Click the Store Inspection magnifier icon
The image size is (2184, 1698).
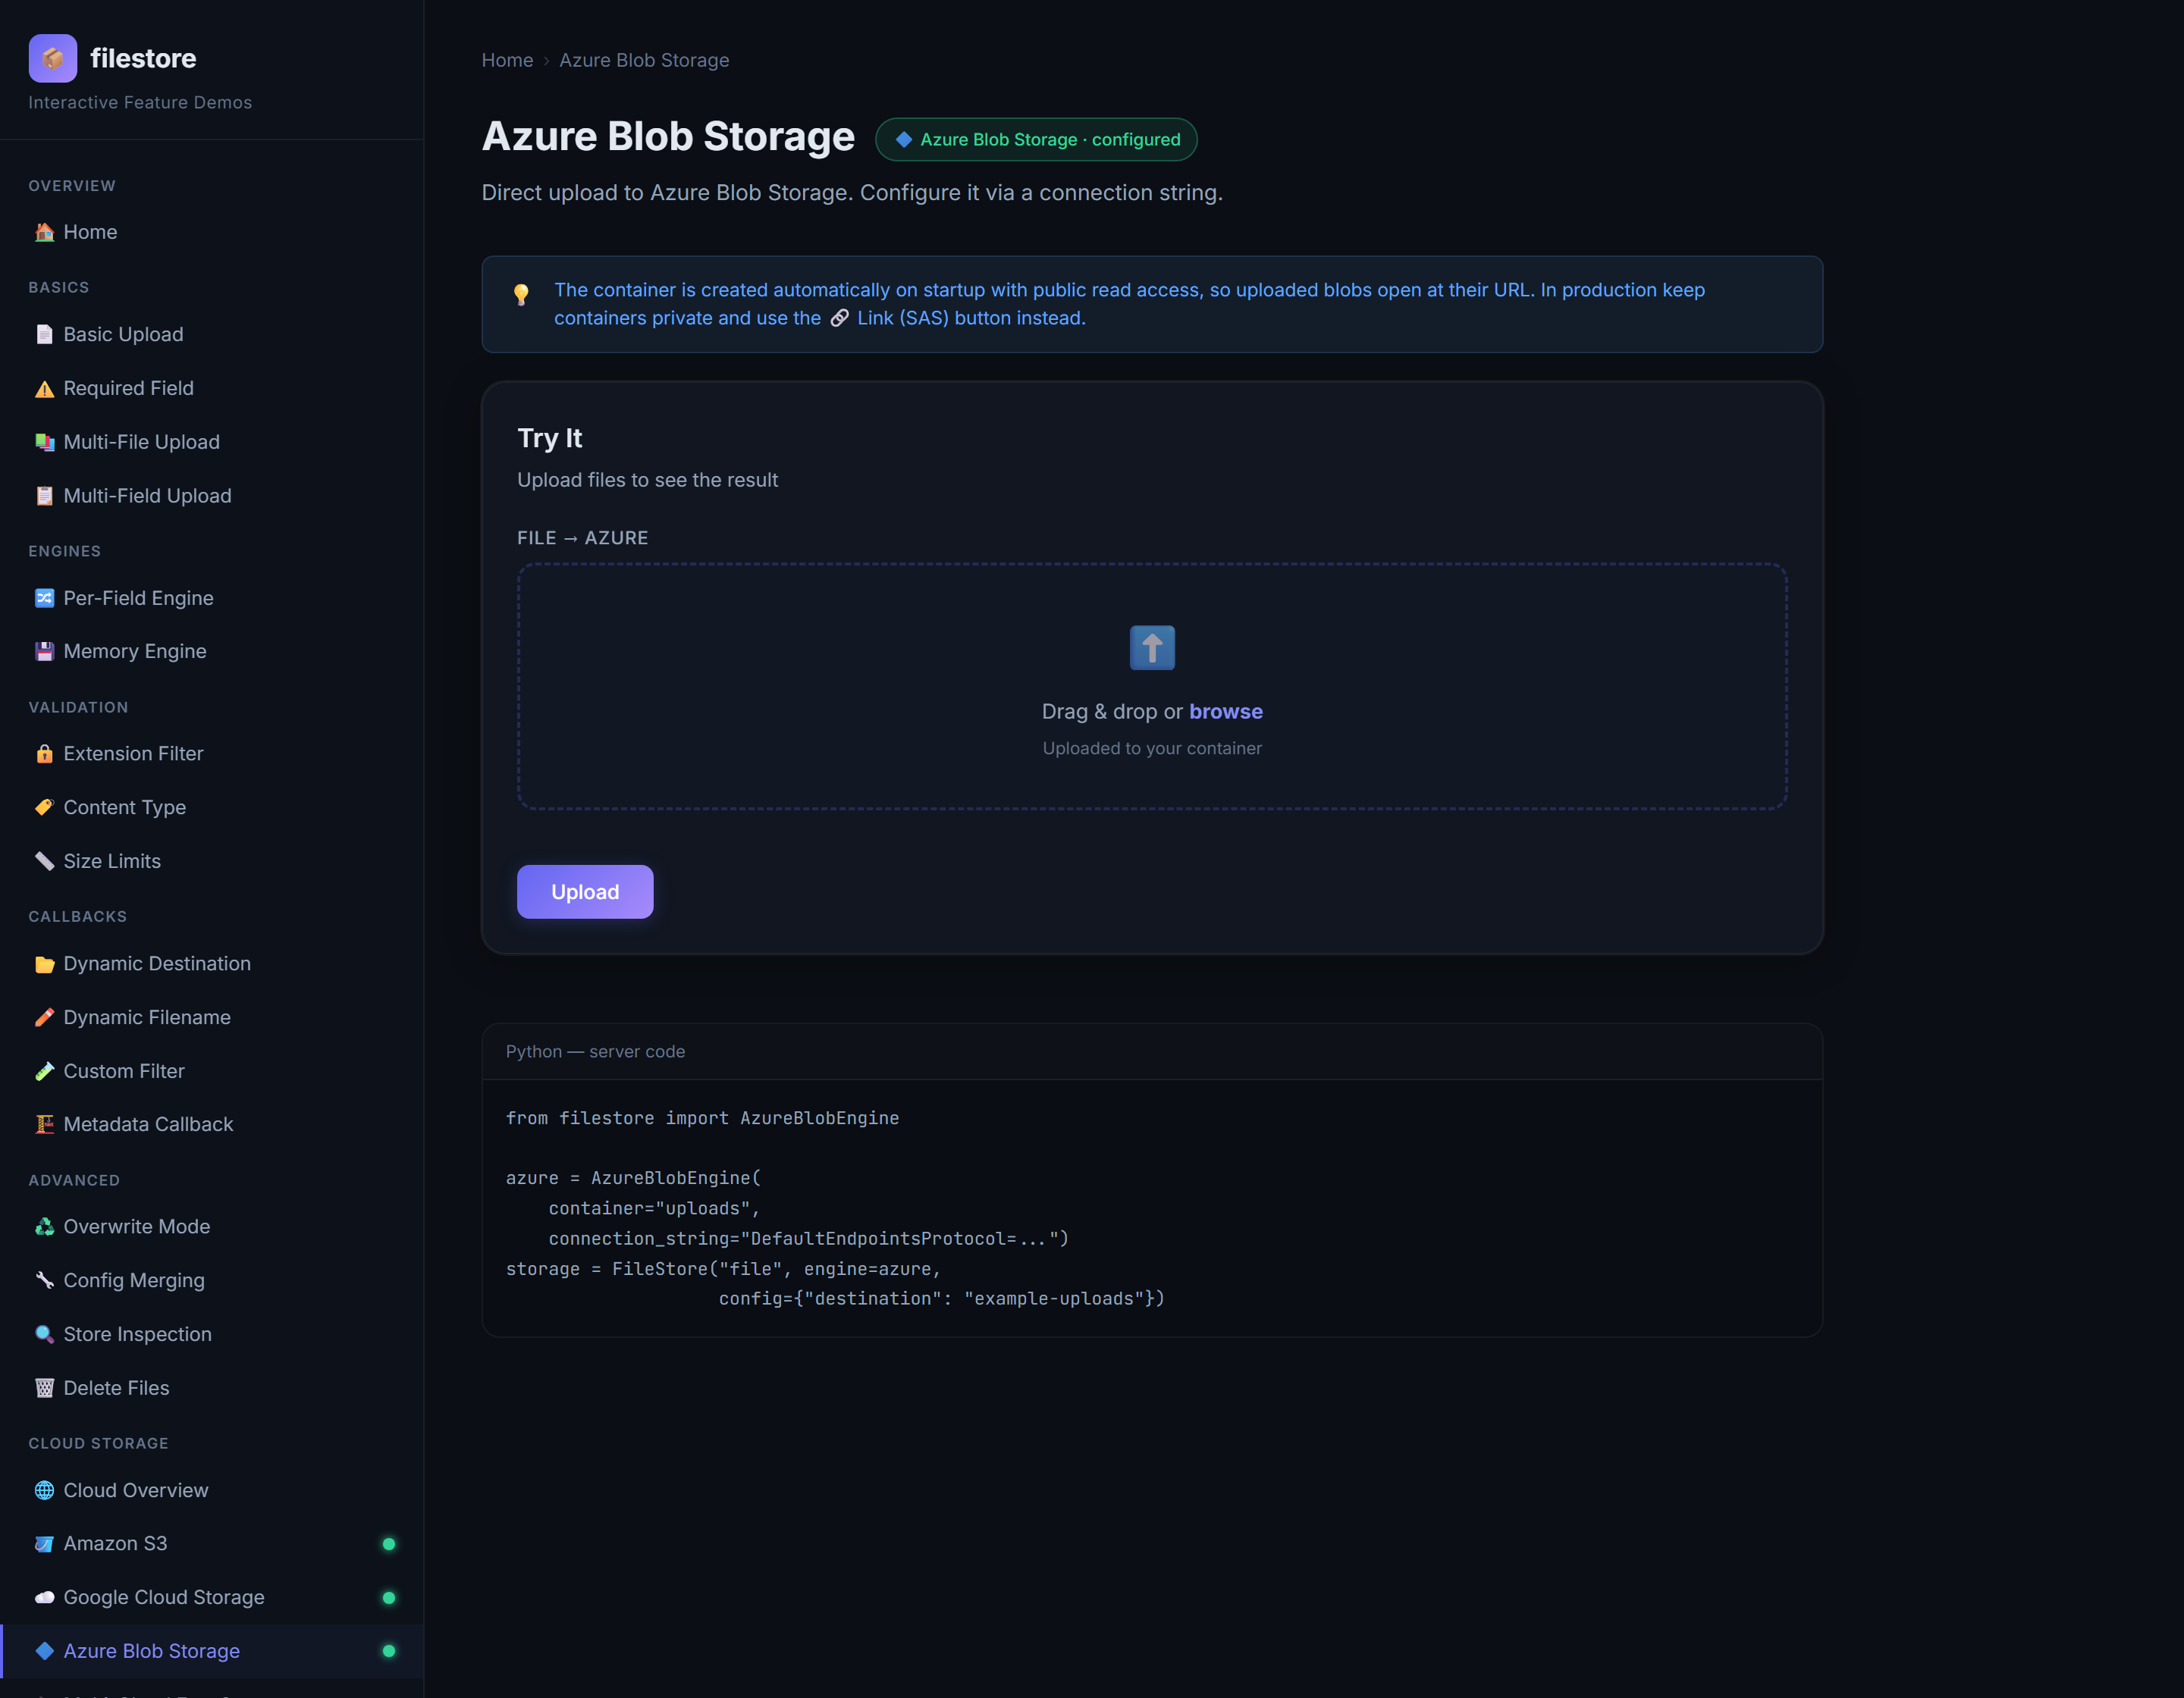point(45,1334)
